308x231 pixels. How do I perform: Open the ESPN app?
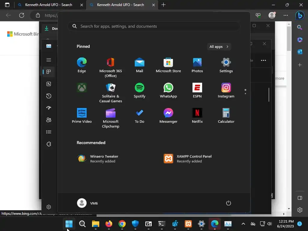coord(197,91)
